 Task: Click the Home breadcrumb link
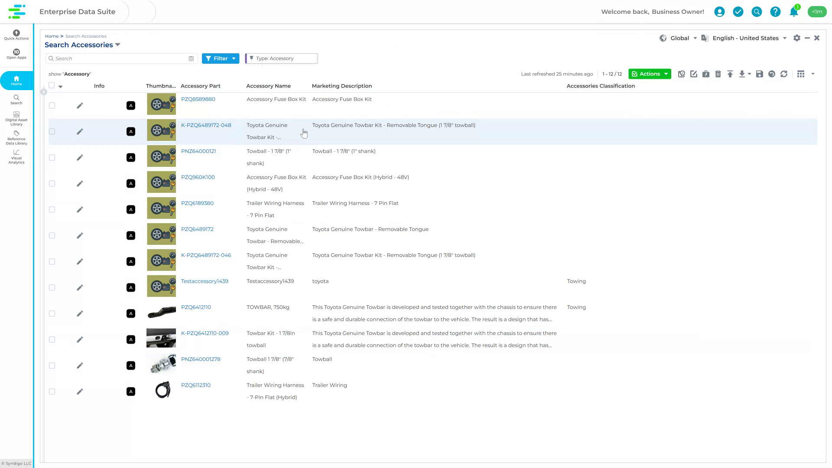pos(52,36)
